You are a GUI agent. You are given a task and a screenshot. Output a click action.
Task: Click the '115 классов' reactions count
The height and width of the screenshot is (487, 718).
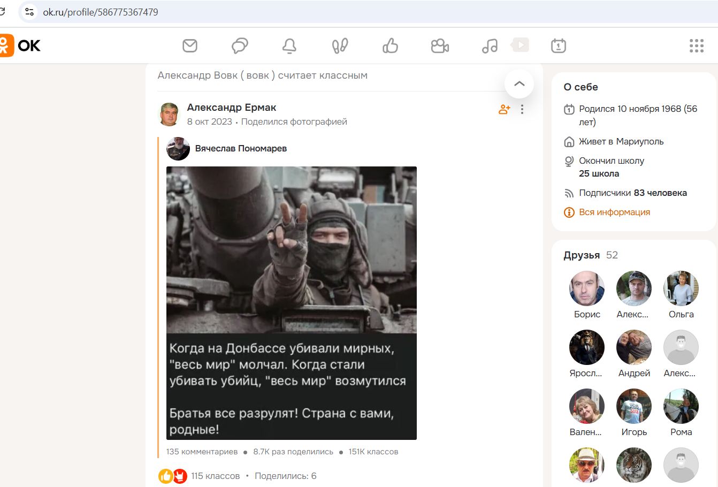coord(215,476)
